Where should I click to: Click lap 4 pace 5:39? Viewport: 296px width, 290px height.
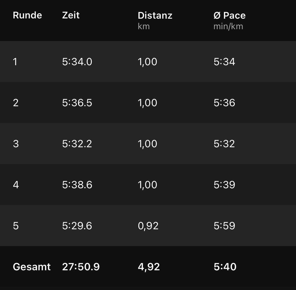(x=224, y=185)
